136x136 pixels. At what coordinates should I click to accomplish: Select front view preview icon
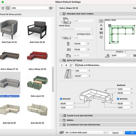pyautogui.click(x=101, y=25)
